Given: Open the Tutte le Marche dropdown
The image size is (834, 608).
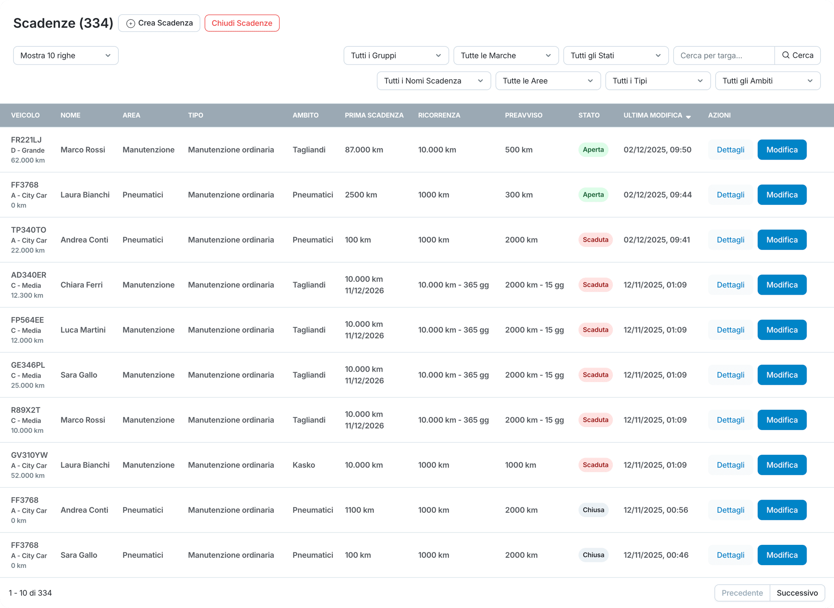Looking at the screenshot, I should (506, 56).
